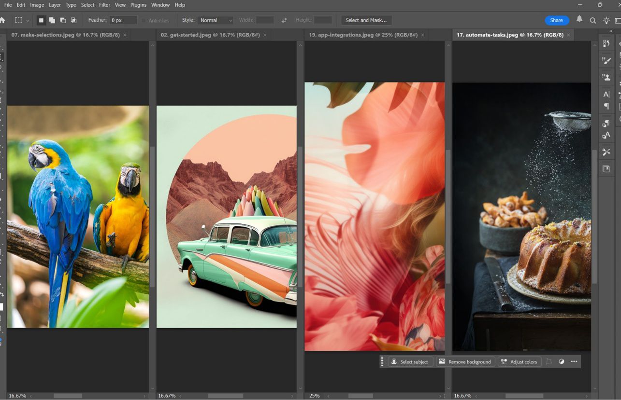The height and width of the screenshot is (400, 621).
Task: Switch to the '02. get-started.jpeg' tab
Action: point(211,34)
